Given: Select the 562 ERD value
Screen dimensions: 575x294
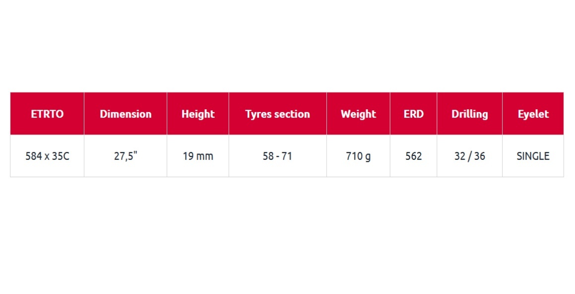Looking at the screenshot, I should 414,156.
